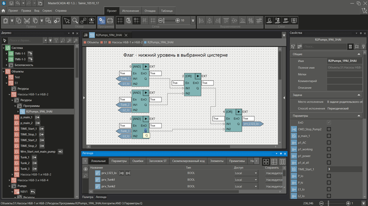
Task: Select the arrow pointer tool
Action: tap(67, 21)
